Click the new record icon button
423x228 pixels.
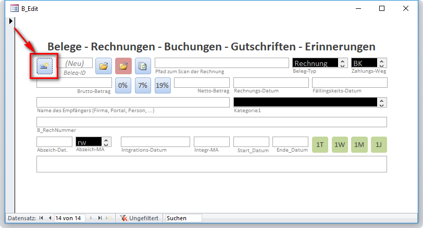point(44,66)
